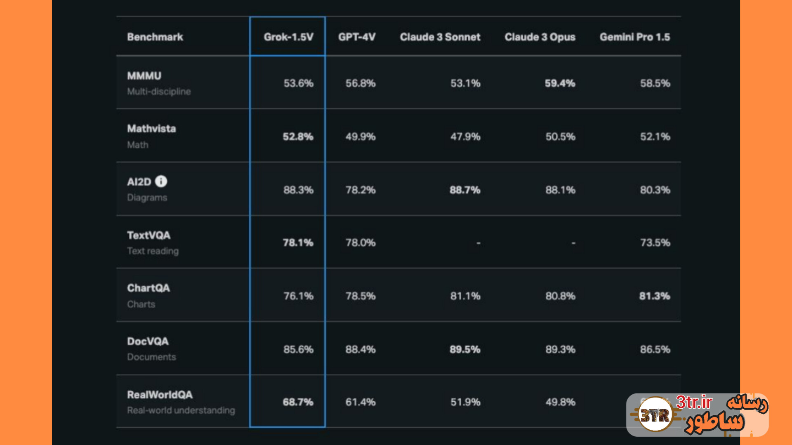Image resolution: width=792 pixels, height=445 pixels.
Task: Click Claude 3 Opus 59.4% MMMU score
Action: tap(560, 83)
